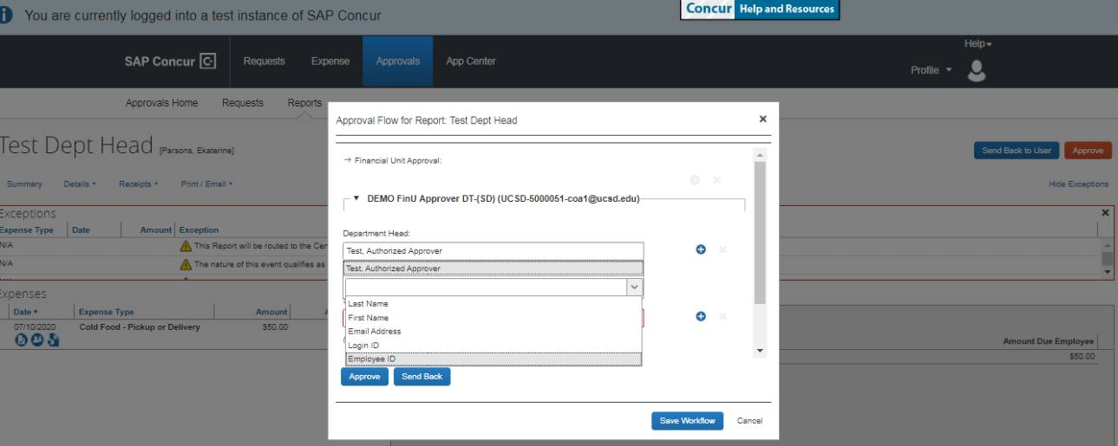Select the Cold Food - Pickup or Delivery expense

(x=140, y=326)
